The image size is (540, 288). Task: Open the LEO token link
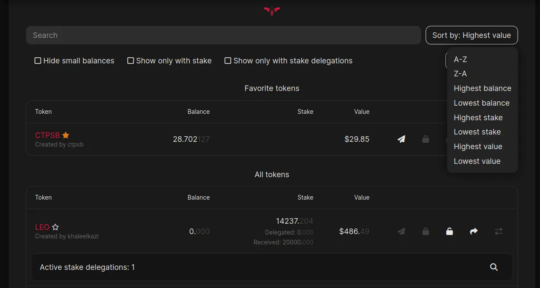[42, 227]
